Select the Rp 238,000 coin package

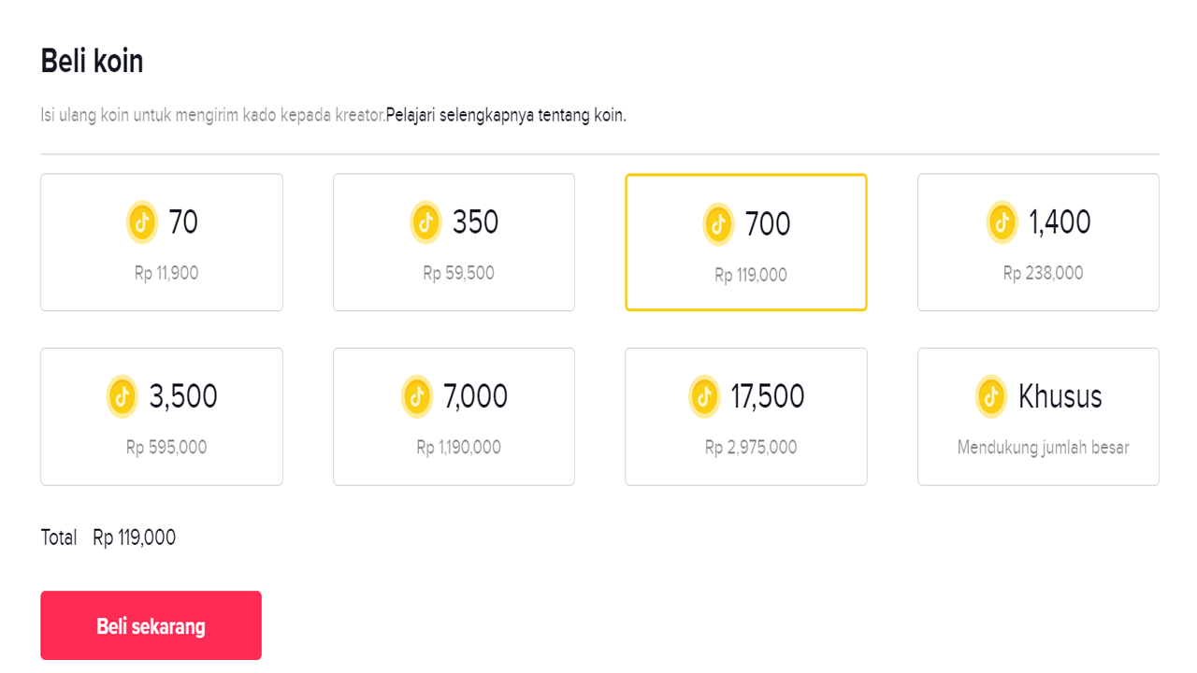1038,242
